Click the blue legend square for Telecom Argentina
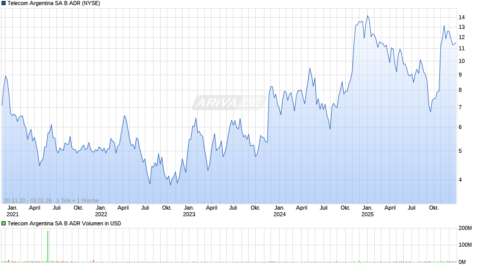The height and width of the screenshot is (267, 478). point(4,4)
